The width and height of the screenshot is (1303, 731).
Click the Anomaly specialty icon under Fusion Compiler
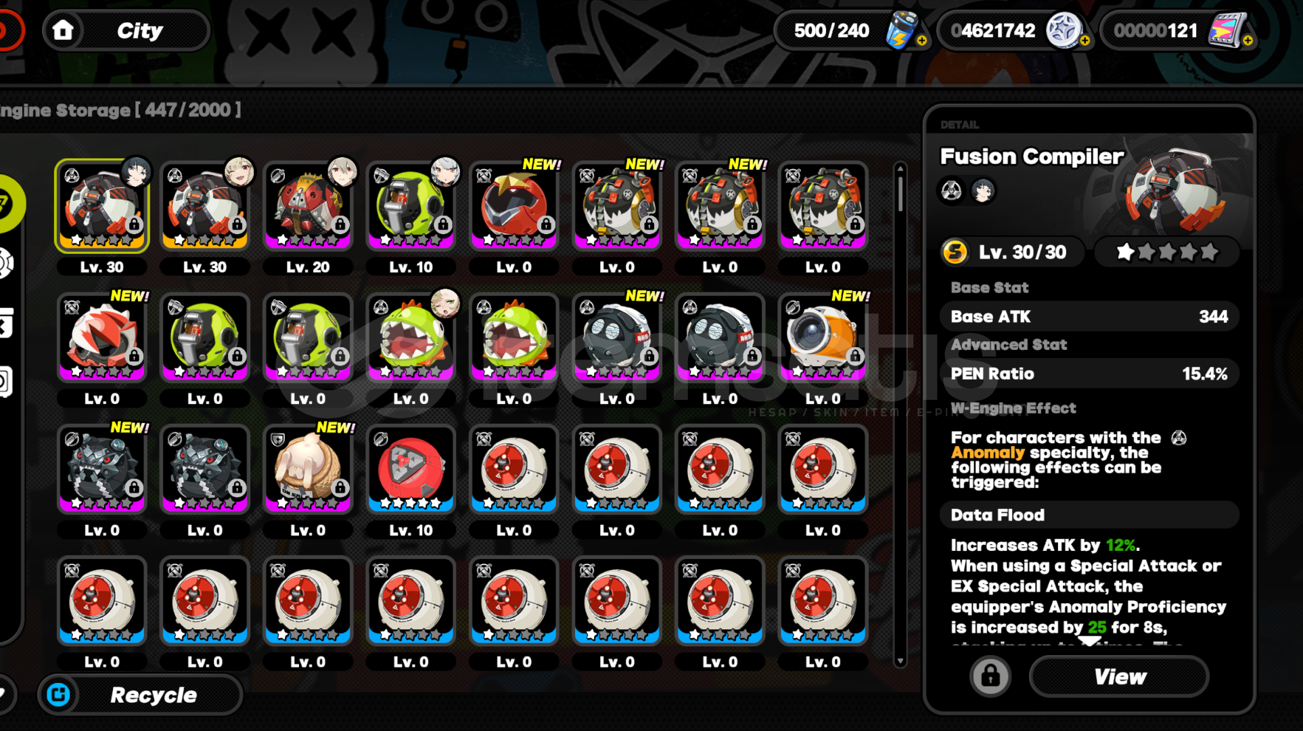point(952,191)
